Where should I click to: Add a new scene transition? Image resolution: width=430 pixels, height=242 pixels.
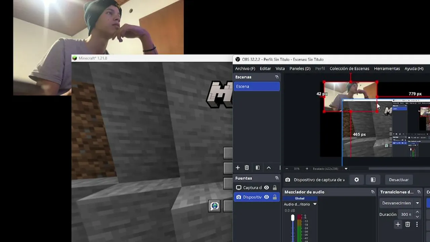coord(398,225)
